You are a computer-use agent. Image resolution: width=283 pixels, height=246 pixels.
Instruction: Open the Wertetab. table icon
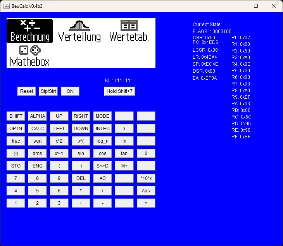click(x=129, y=31)
